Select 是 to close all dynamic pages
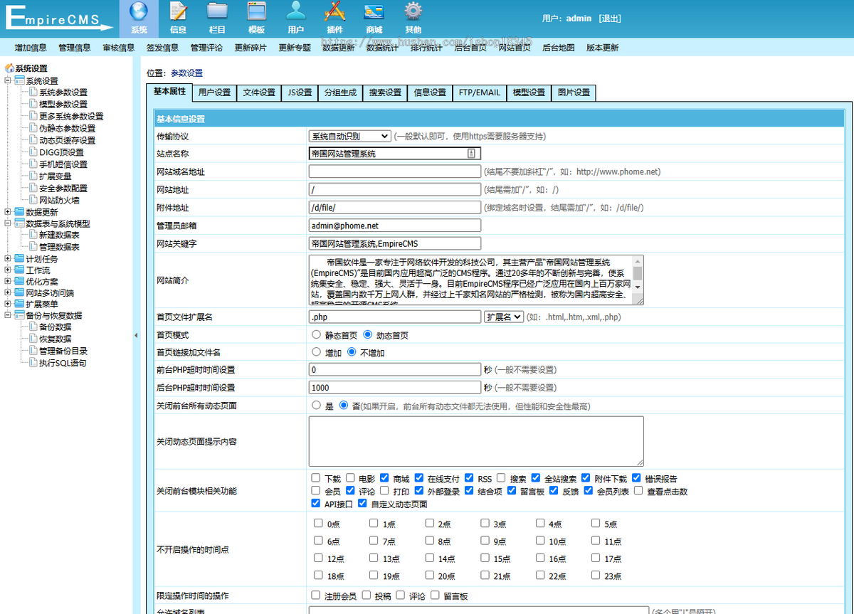The width and height of the screenshot is (854, 614). coord(317,405)
